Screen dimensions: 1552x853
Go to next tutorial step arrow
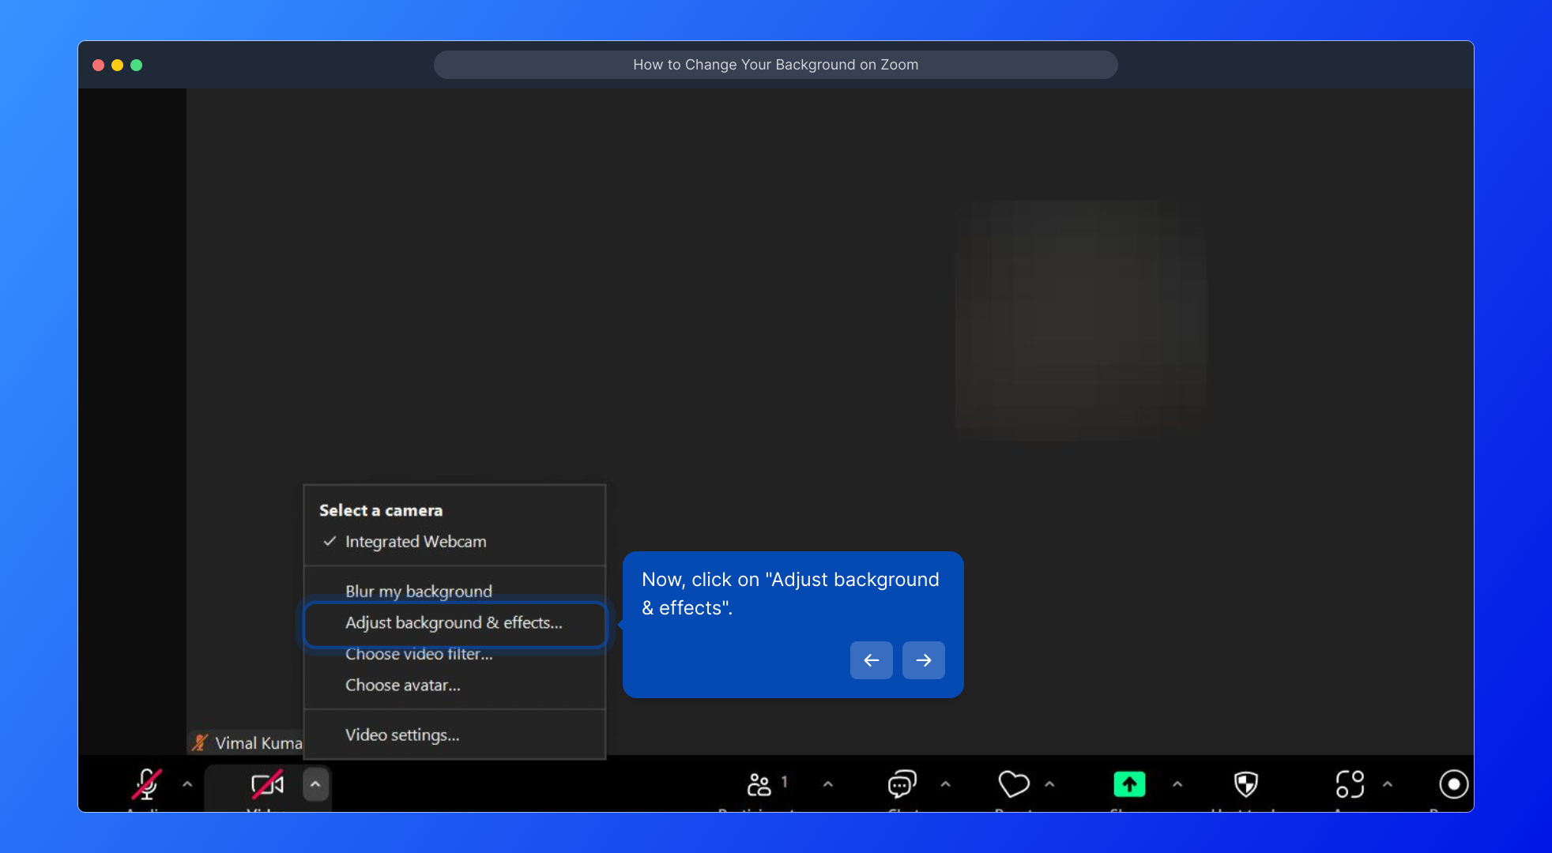tap(923, 660)
